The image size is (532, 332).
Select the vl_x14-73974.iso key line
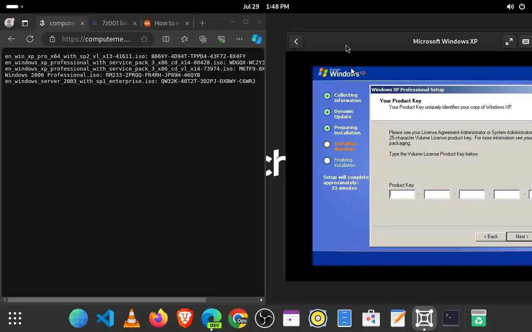(x=135, y=68)
